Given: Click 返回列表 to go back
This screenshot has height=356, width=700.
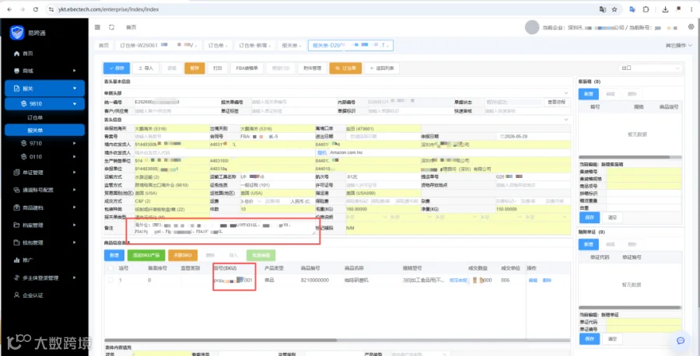Looking at the screenshot, I should click(382, 68).
